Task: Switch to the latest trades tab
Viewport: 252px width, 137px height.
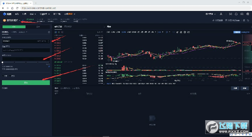Action: 68,27
